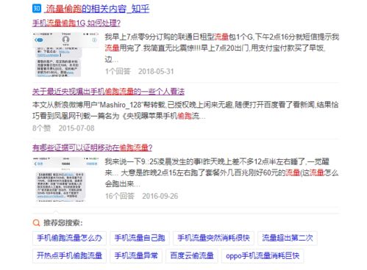Click the blue Zhihu logo icon
Image resolution: width=367 pixels, height=270 pixels.
pyautogui.click(x=37, y=8)
